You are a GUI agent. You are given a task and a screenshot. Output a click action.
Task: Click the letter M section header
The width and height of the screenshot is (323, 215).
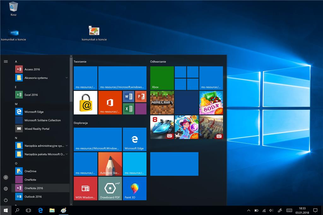(x=16, y=104)
